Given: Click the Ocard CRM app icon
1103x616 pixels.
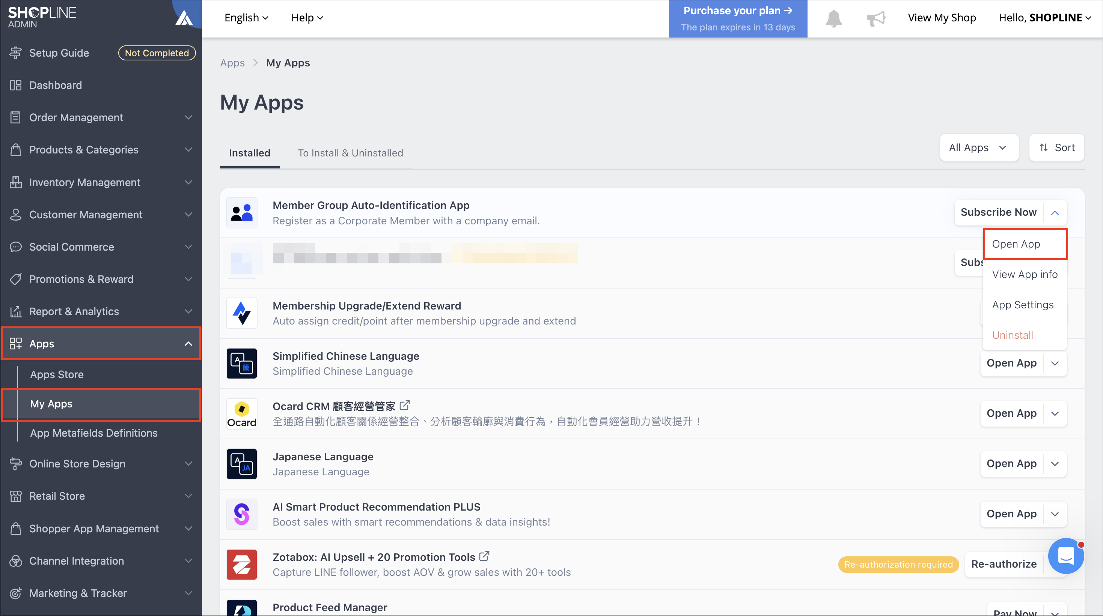Looking at the screenshot, I should (x=241, y=413).
